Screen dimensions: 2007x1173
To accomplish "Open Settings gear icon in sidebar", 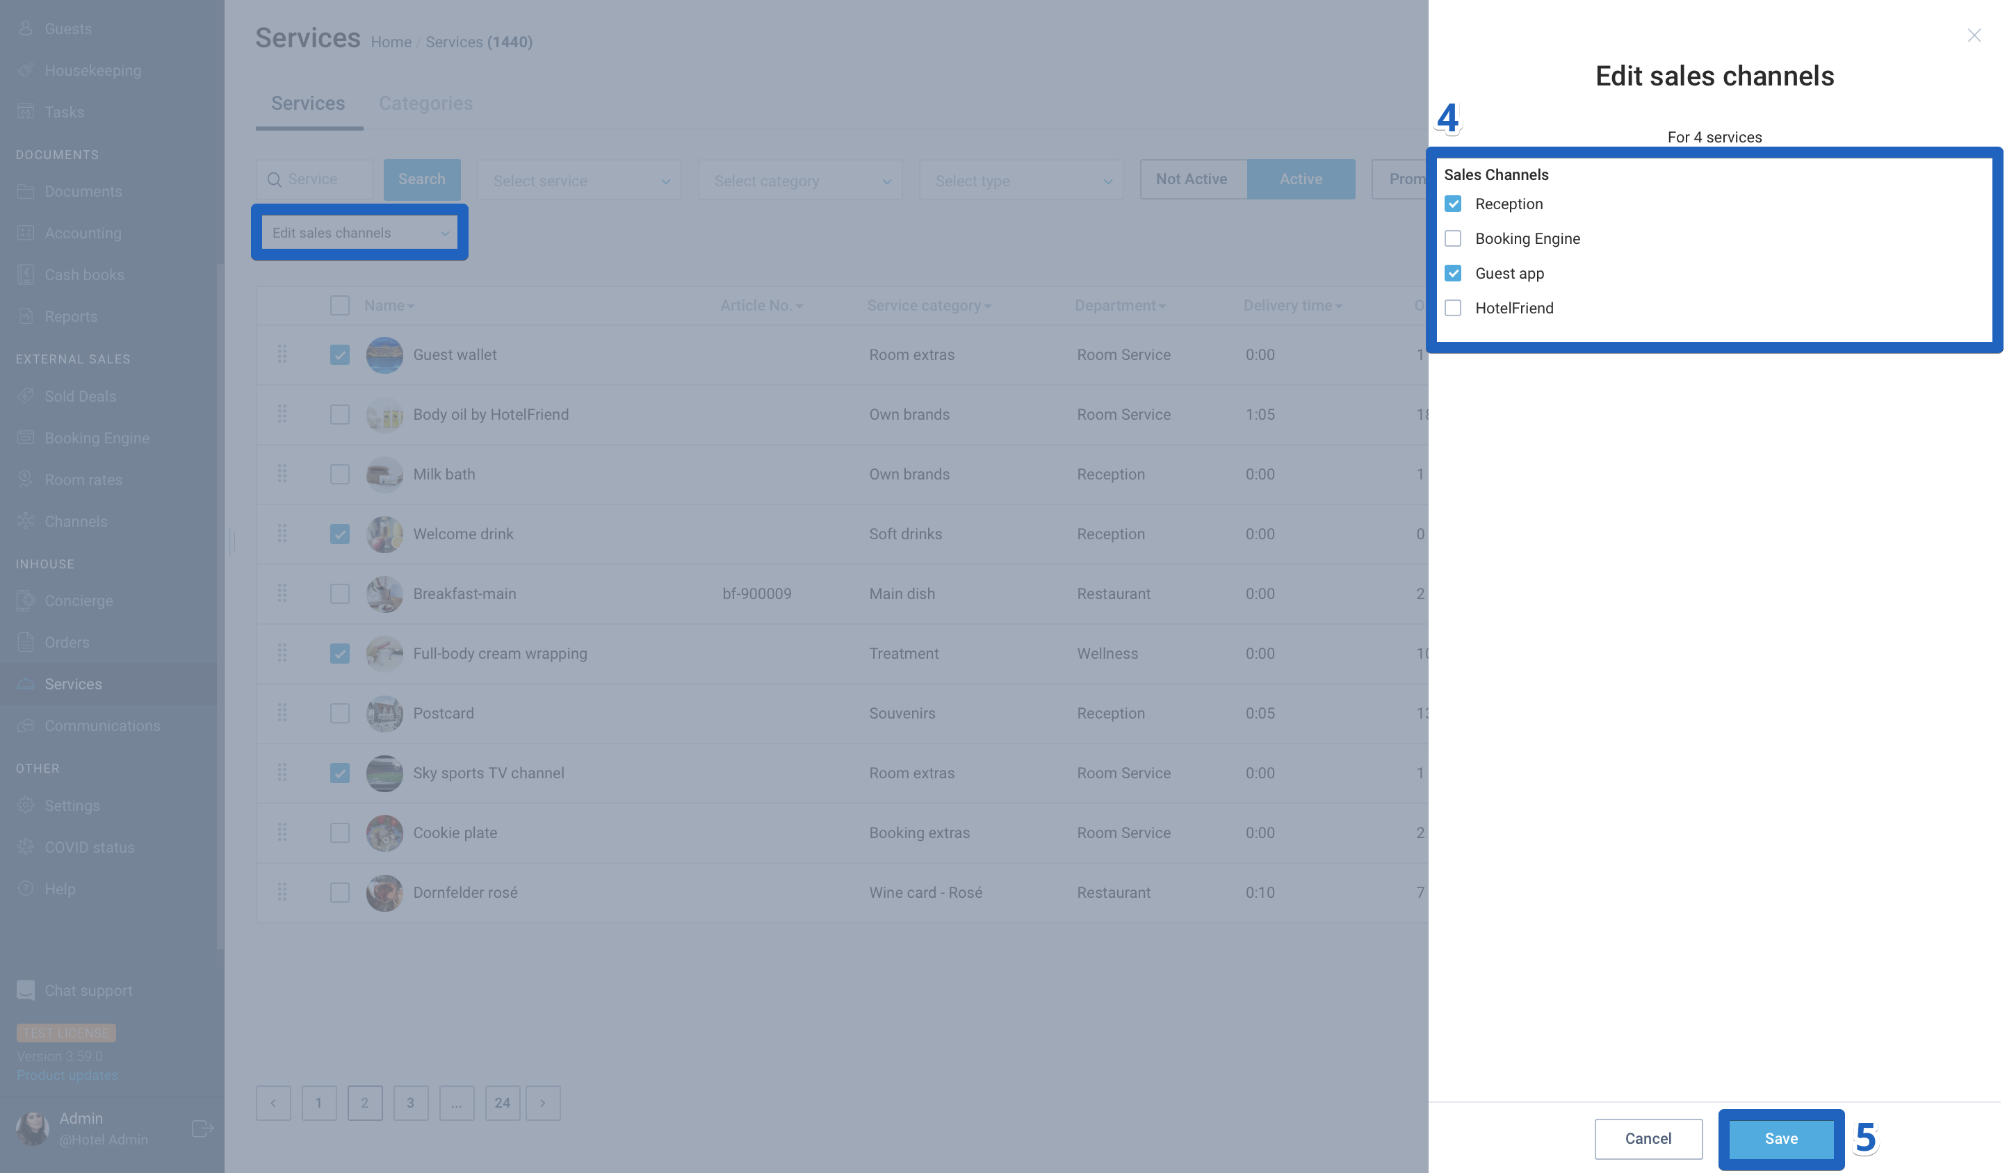I will coord(26,805).
